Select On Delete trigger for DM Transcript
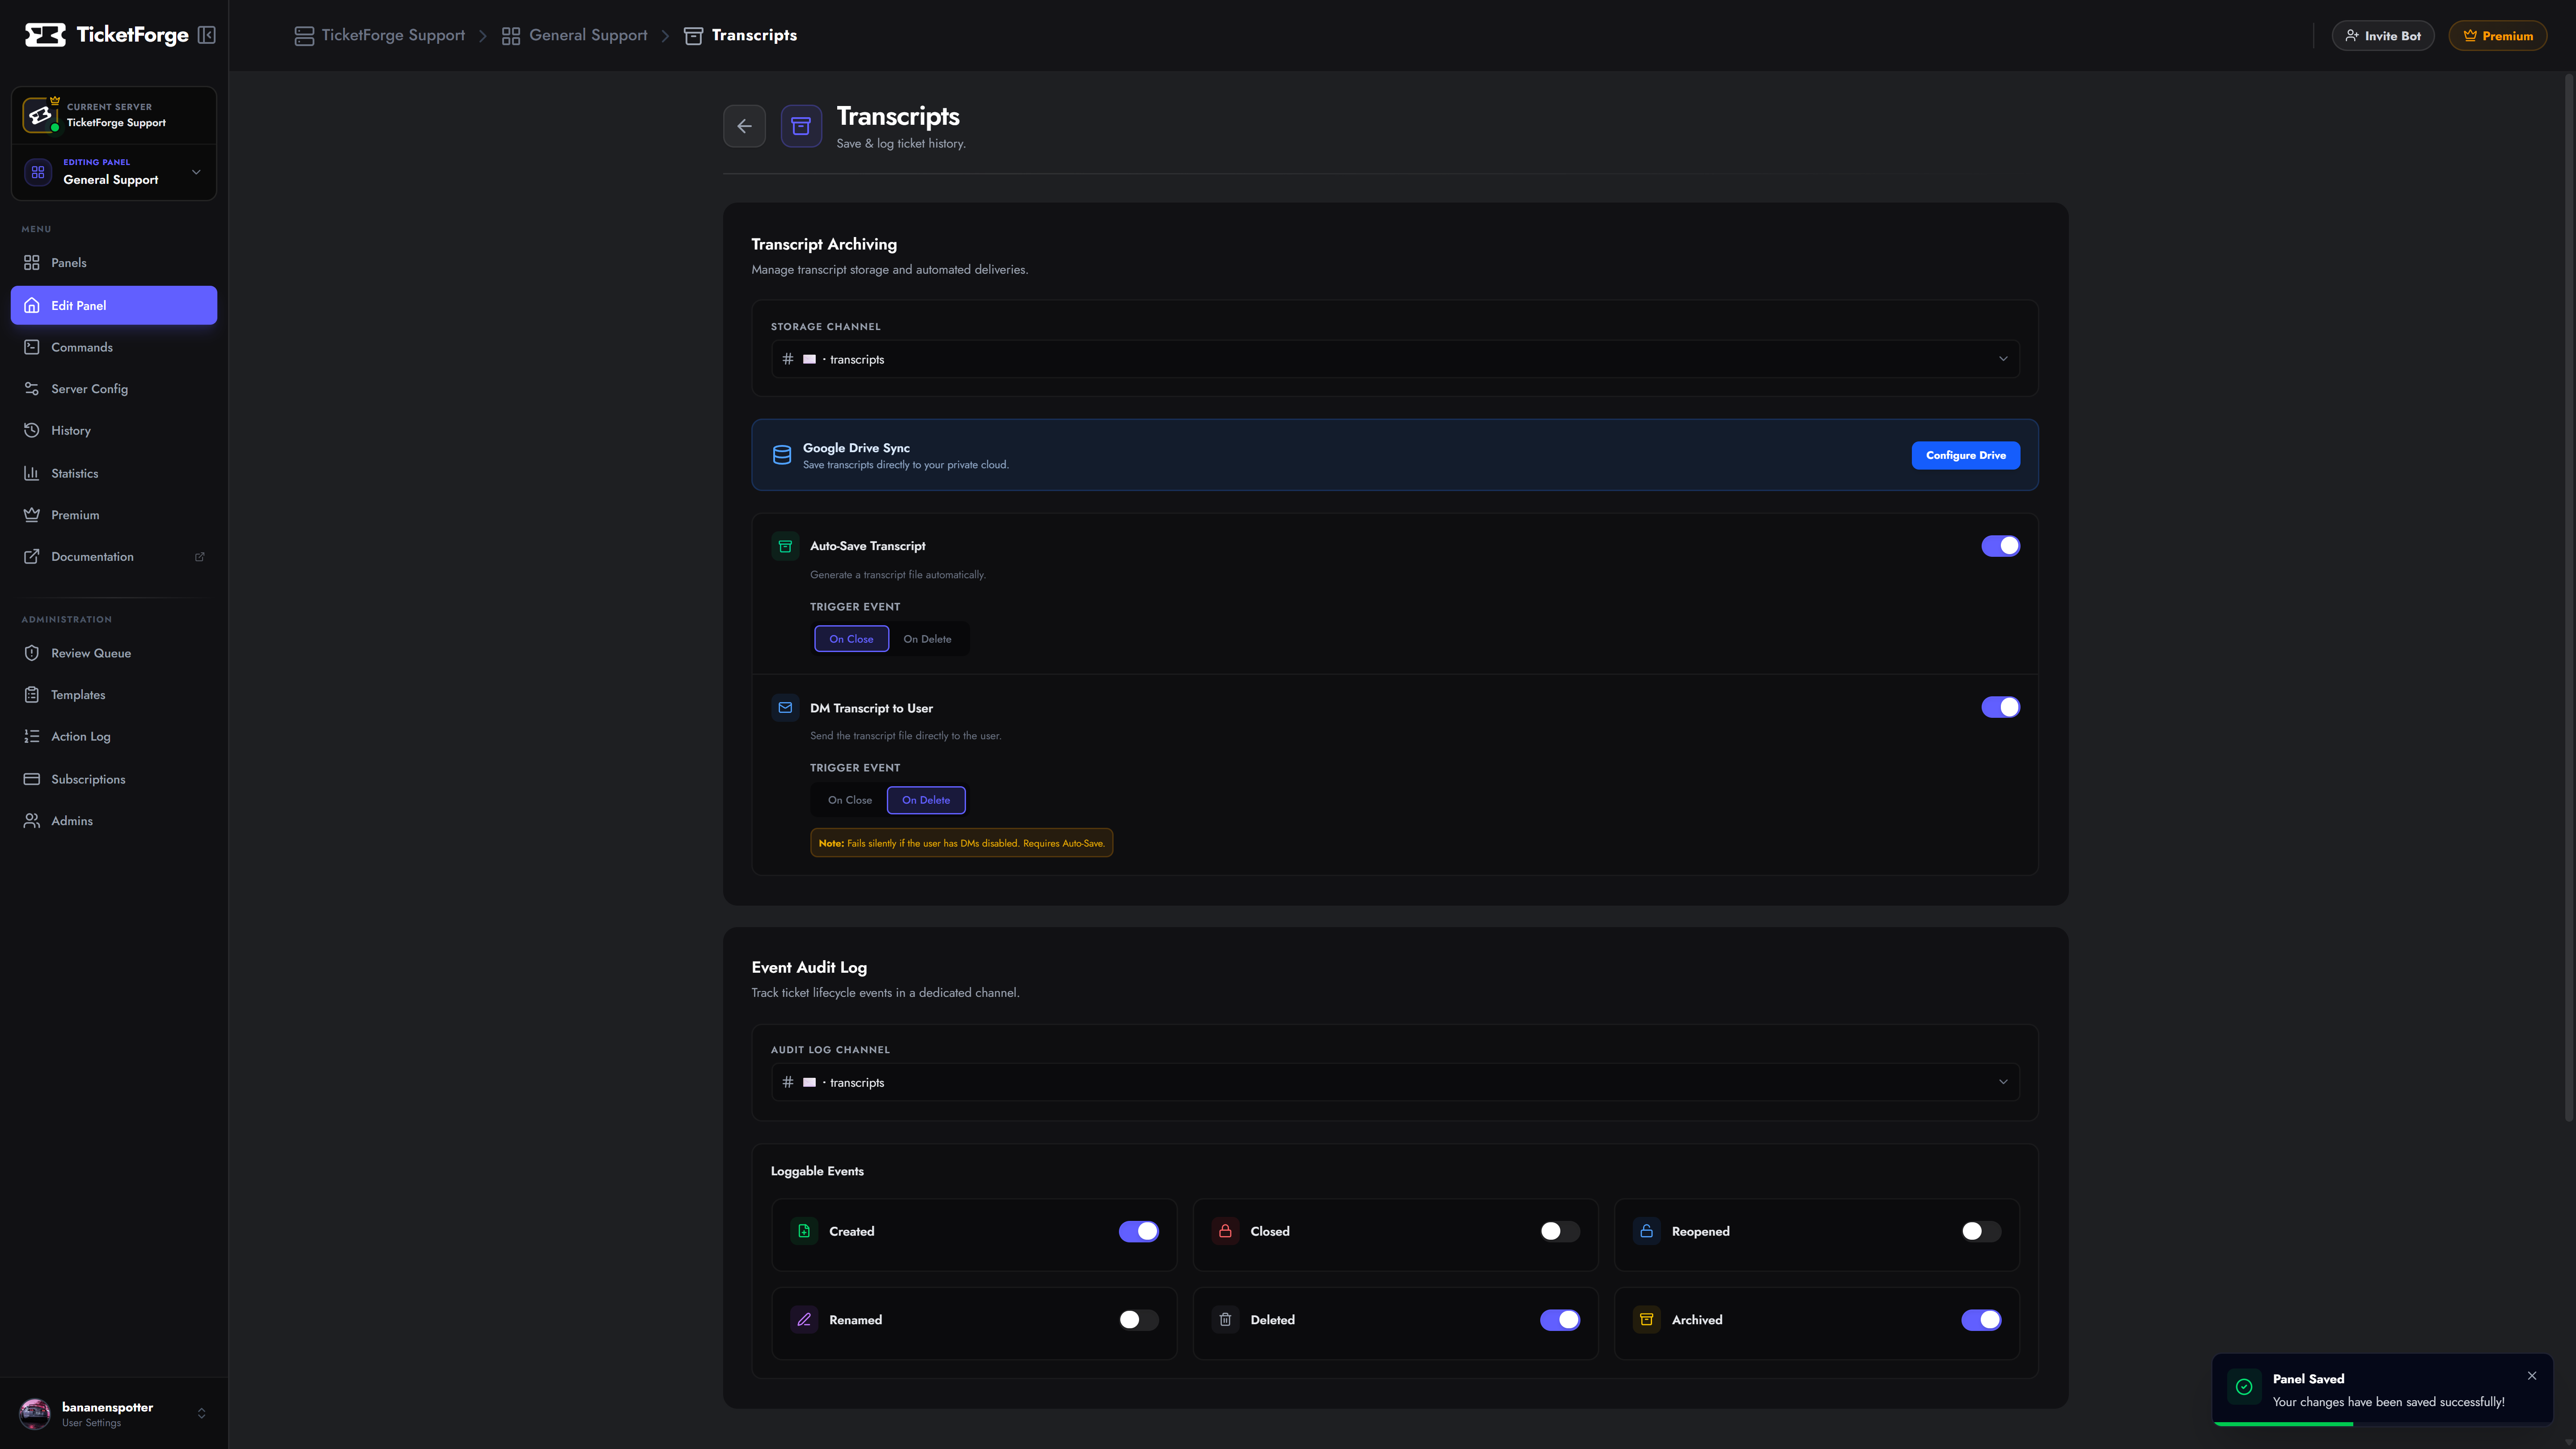Screen dimensions: 2576x1449 [926, 800]
